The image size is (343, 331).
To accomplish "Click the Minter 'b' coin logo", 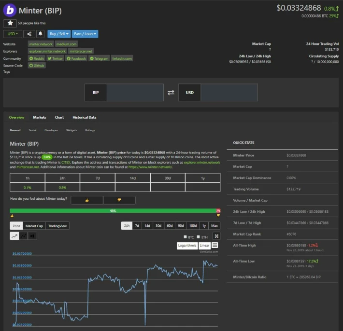I will (x=10, y=10).
